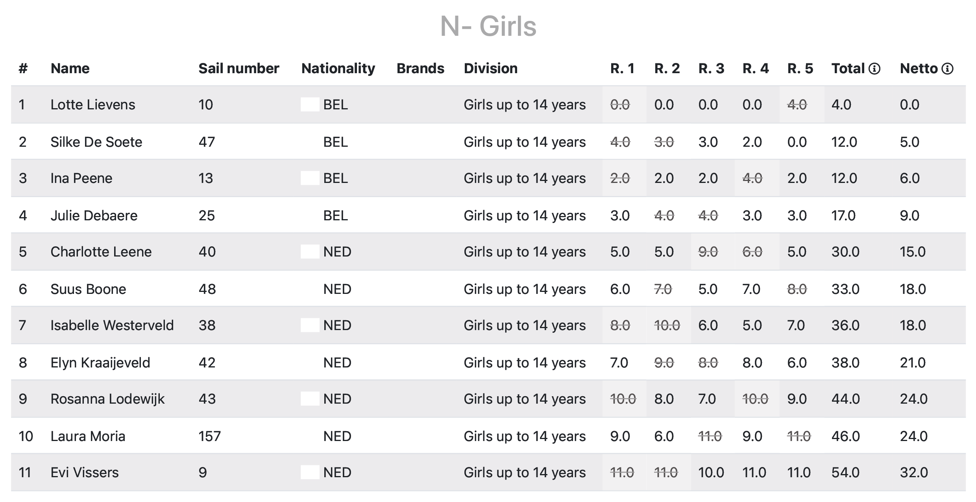Click the info icon next to Total
The height and width of the screenshot is (502, 976).
[874, 69]
